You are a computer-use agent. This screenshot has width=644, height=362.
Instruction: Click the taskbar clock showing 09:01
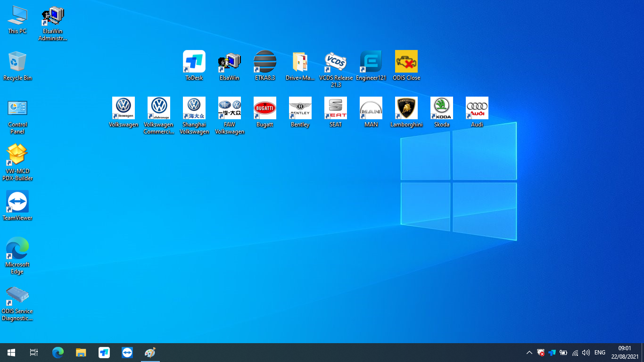(625, 353)
